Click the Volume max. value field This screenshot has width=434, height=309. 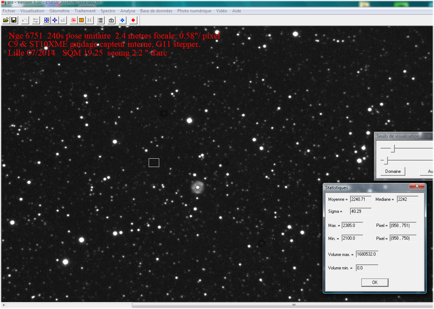tap(367, 254)
